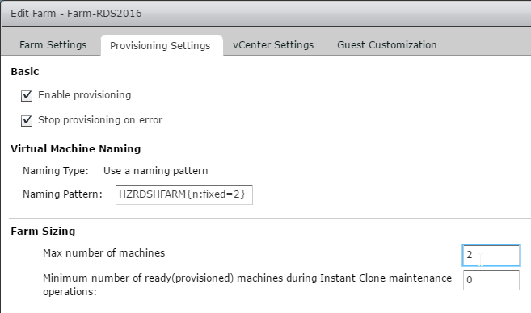Viewport: 531px width, 313px height.
Task: Click the Stop provisioning on error label
Action: click(100, 120)
